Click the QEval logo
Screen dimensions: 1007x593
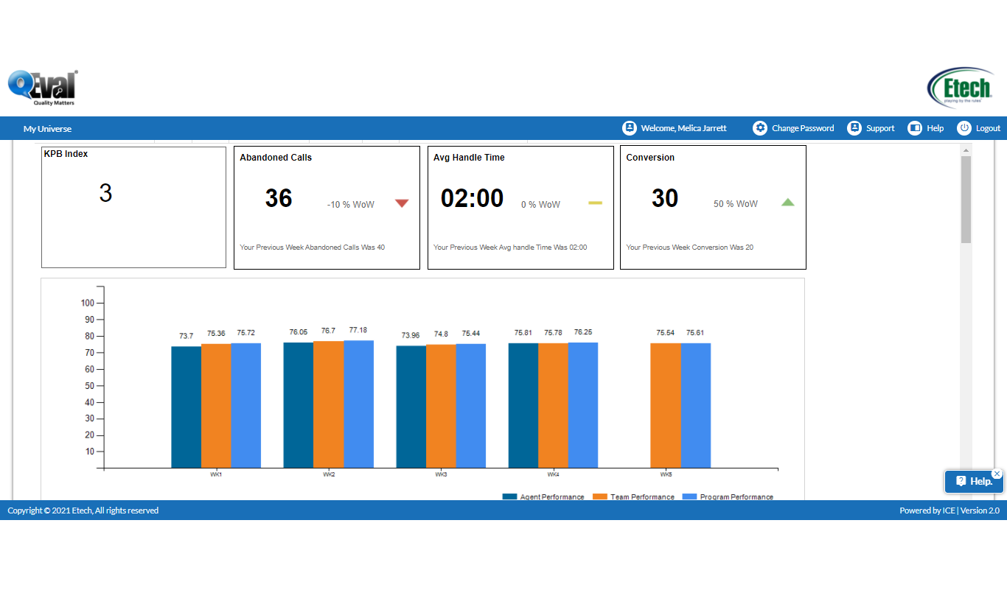[x=42, y=88]
